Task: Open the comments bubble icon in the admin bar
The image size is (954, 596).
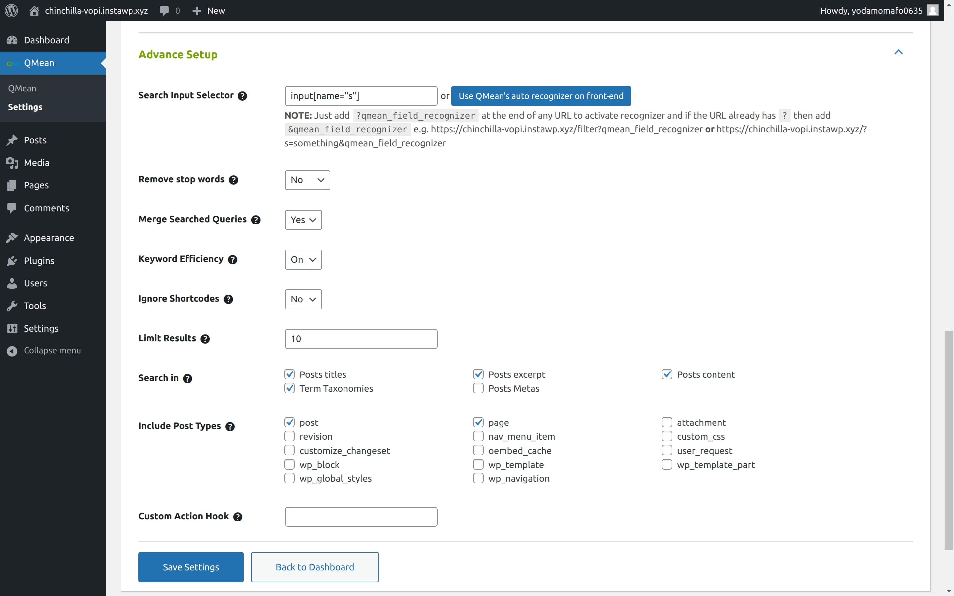Action: [x=164, y=11]
